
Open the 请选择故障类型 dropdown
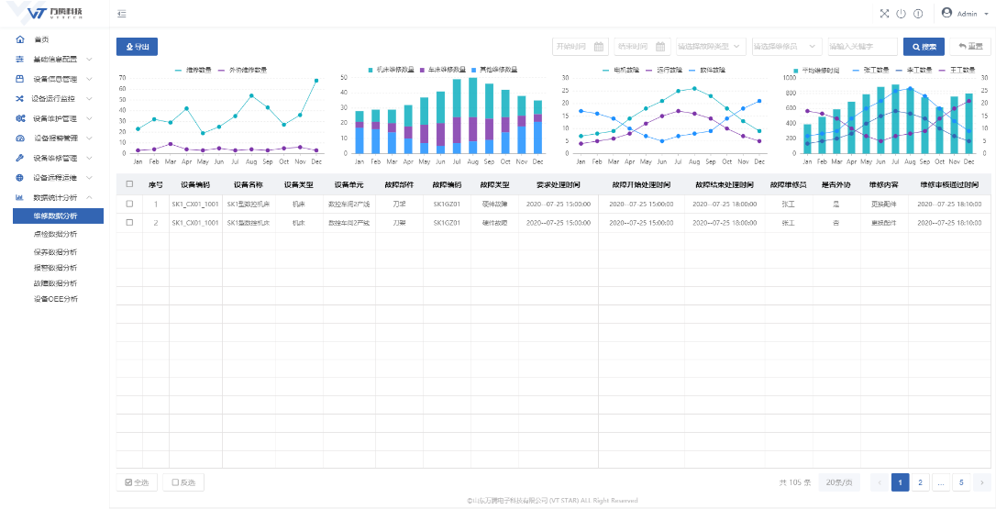click(710, 47)
